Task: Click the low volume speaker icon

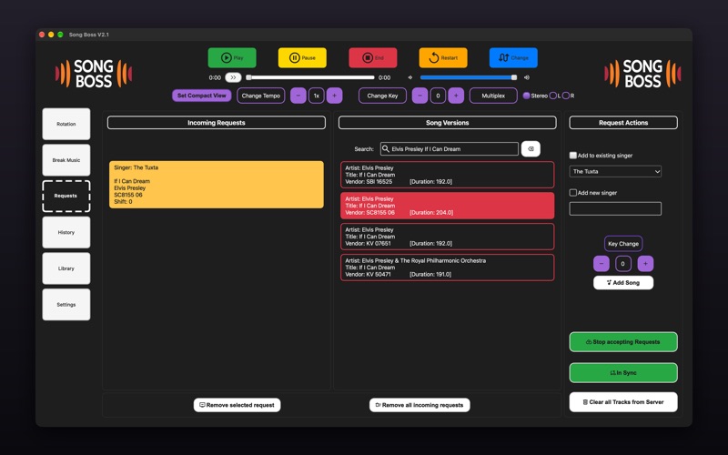Action: [x=410, y=77]
